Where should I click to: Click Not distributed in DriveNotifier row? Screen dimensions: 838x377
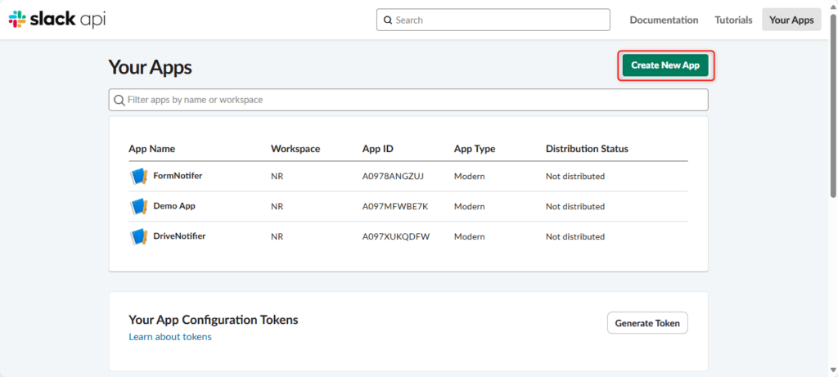click(x=575, y=236)
